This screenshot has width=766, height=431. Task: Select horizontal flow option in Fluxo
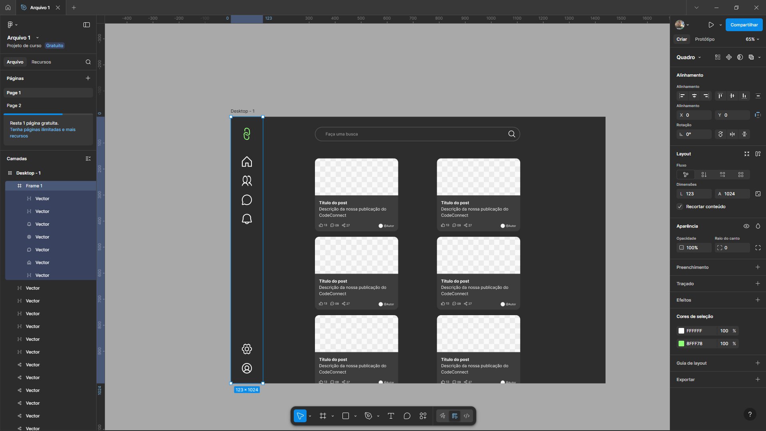click(722, 175)
